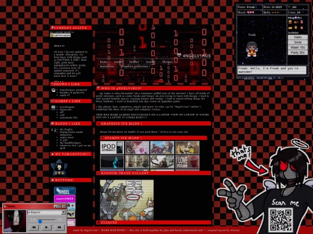Screen dimensions: 313x234
Task: Click the Party 20c action button
Action: coord(297,53)
